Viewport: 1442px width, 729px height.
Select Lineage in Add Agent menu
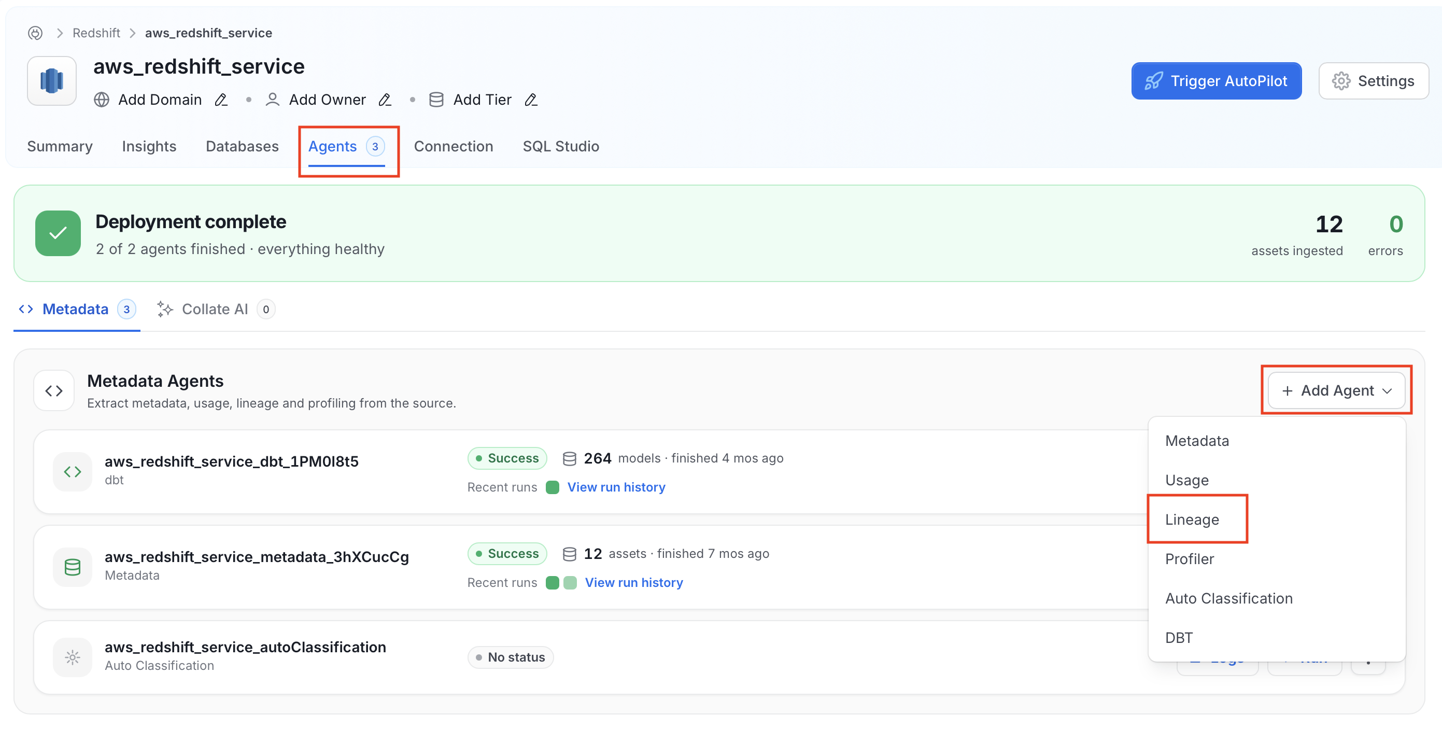click(x=1276, y=520)
